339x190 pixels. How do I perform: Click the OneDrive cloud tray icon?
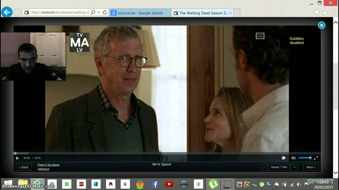coord(277,184)
